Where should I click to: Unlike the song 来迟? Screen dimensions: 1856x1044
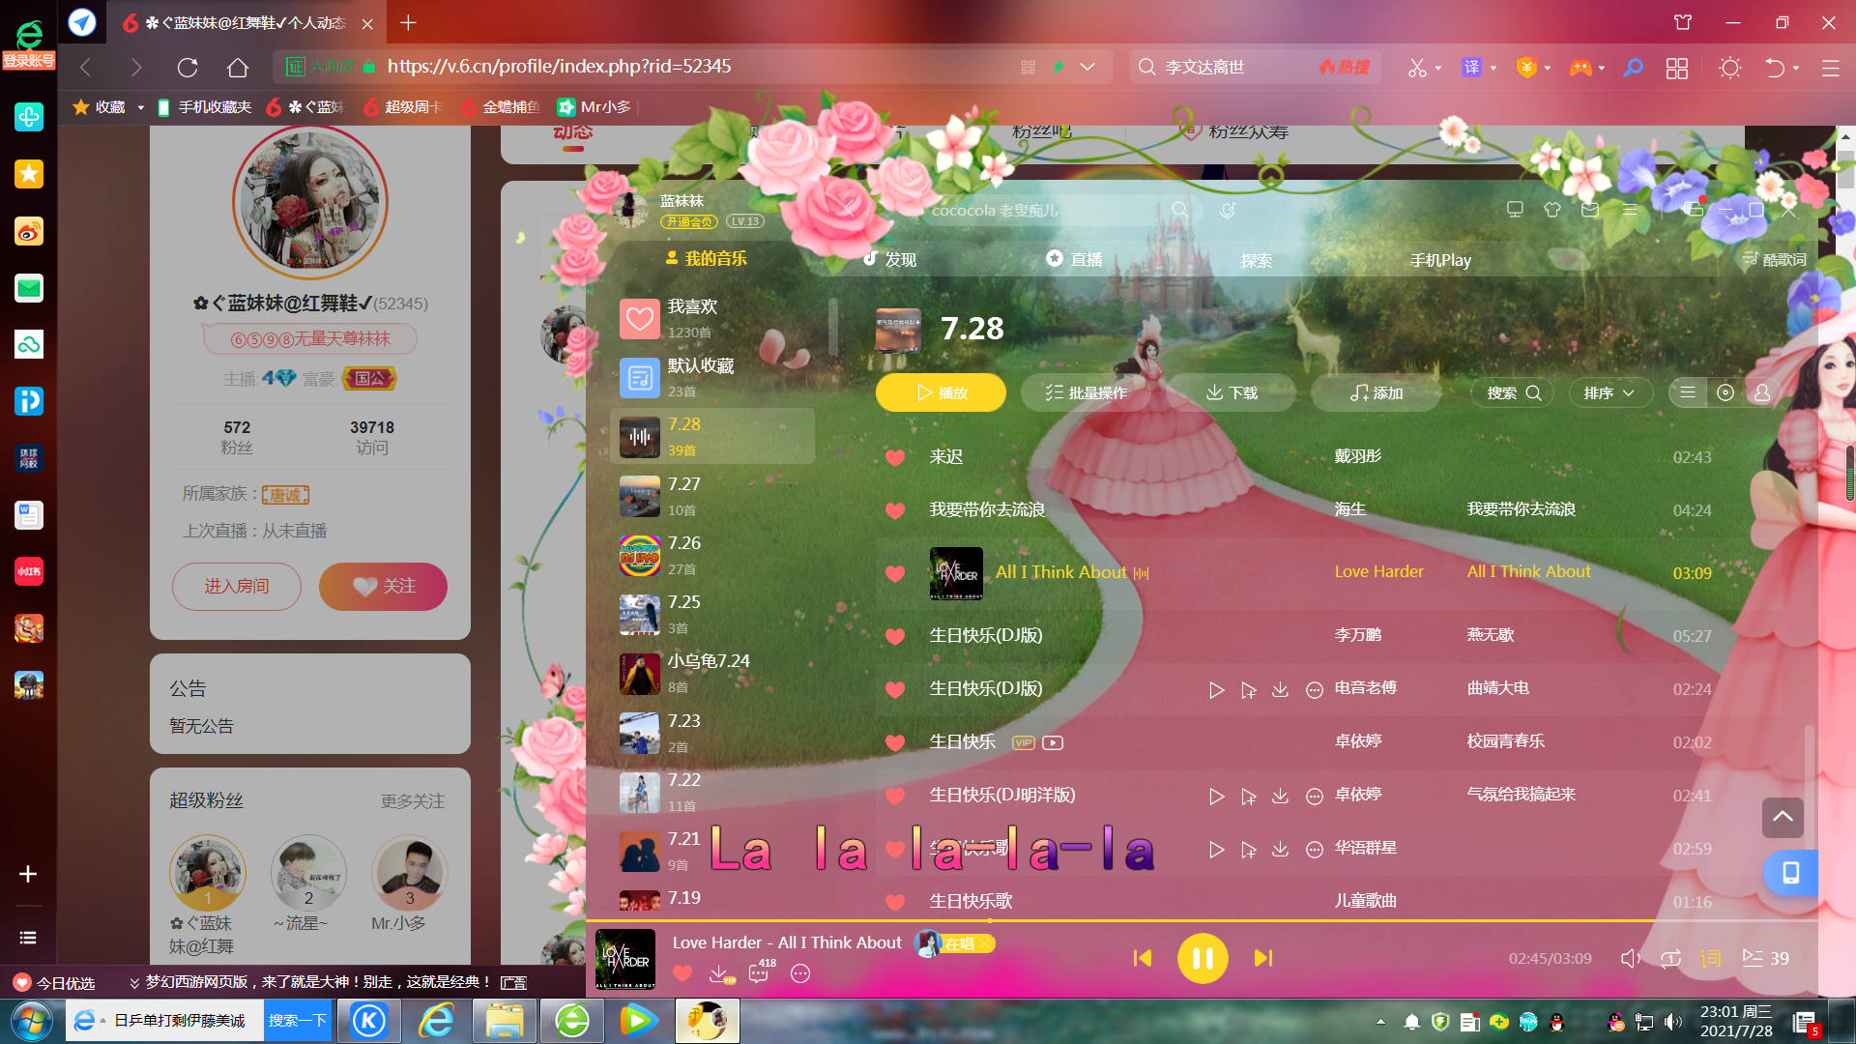[x=895, y=457]
